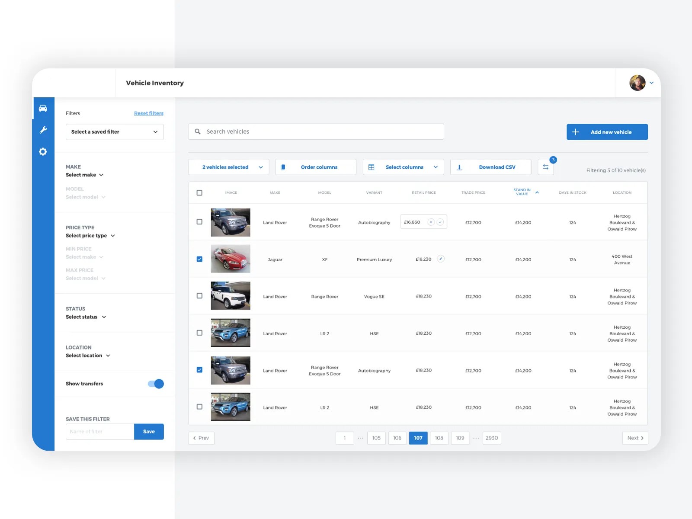
Task: Open the wrench maintenance icon in sidebar
Action: click(43, 130)
